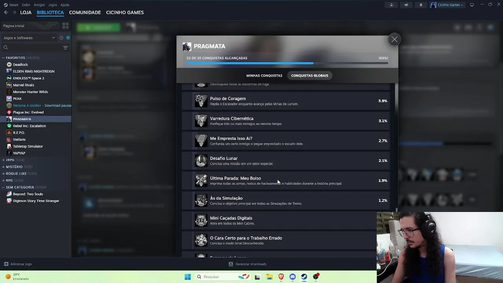Open the friends activity icon in title bar
The height and width of the screenshot is (283, 503).
[x=391, y=5]
